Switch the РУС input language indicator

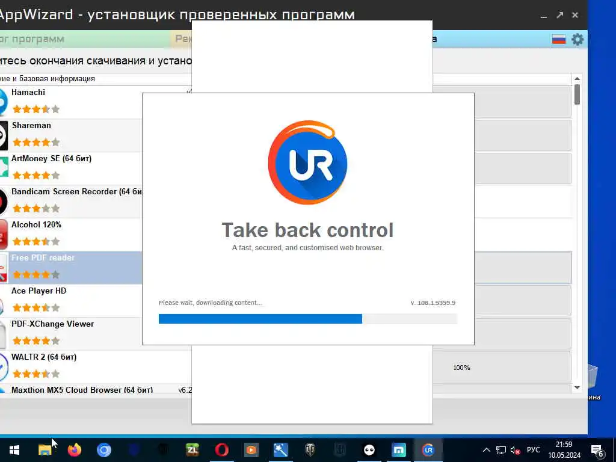coord(533,450)
